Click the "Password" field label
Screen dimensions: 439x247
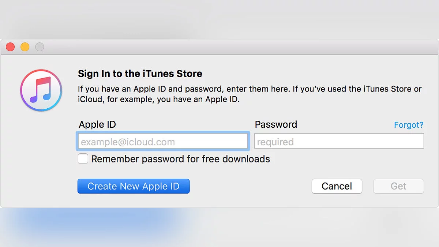click(x=276, y=124)
